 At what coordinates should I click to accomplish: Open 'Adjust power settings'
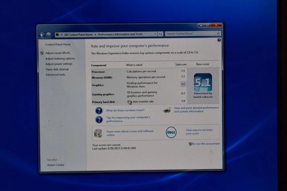(x=59, y=64)
